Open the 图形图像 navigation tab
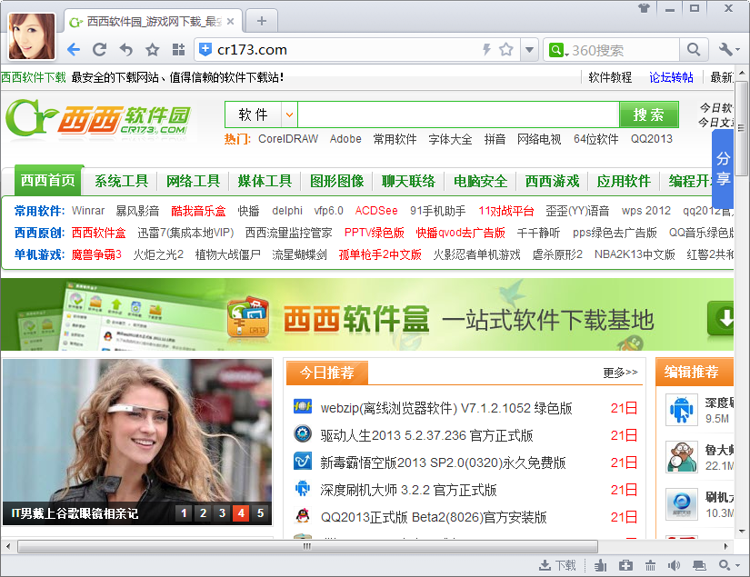The width and height of the screenshot is (750, 577). (336, 181)
